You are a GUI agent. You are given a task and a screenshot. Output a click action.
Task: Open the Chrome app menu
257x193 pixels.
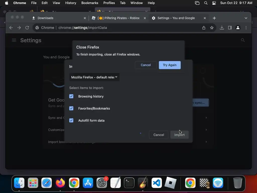point(20,3)
